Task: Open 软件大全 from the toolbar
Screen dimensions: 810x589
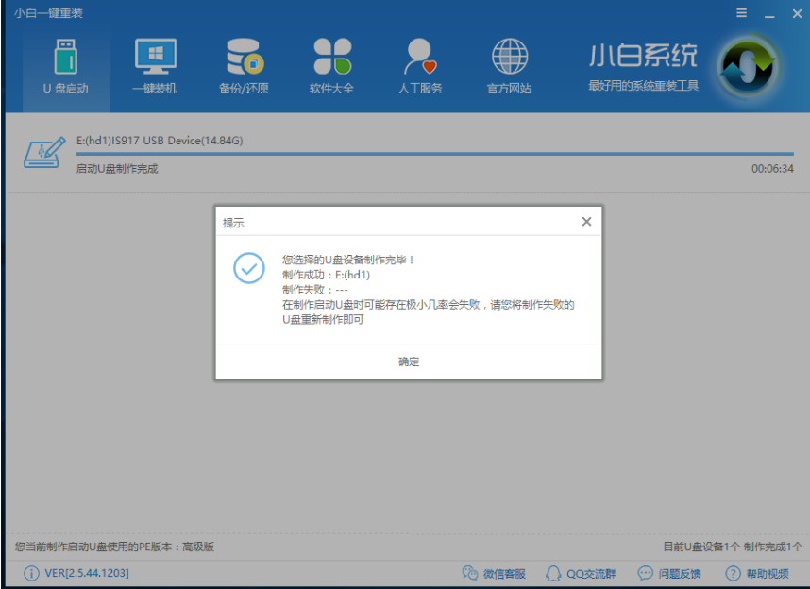Action: pyautogui.click(x=330, y=64)
